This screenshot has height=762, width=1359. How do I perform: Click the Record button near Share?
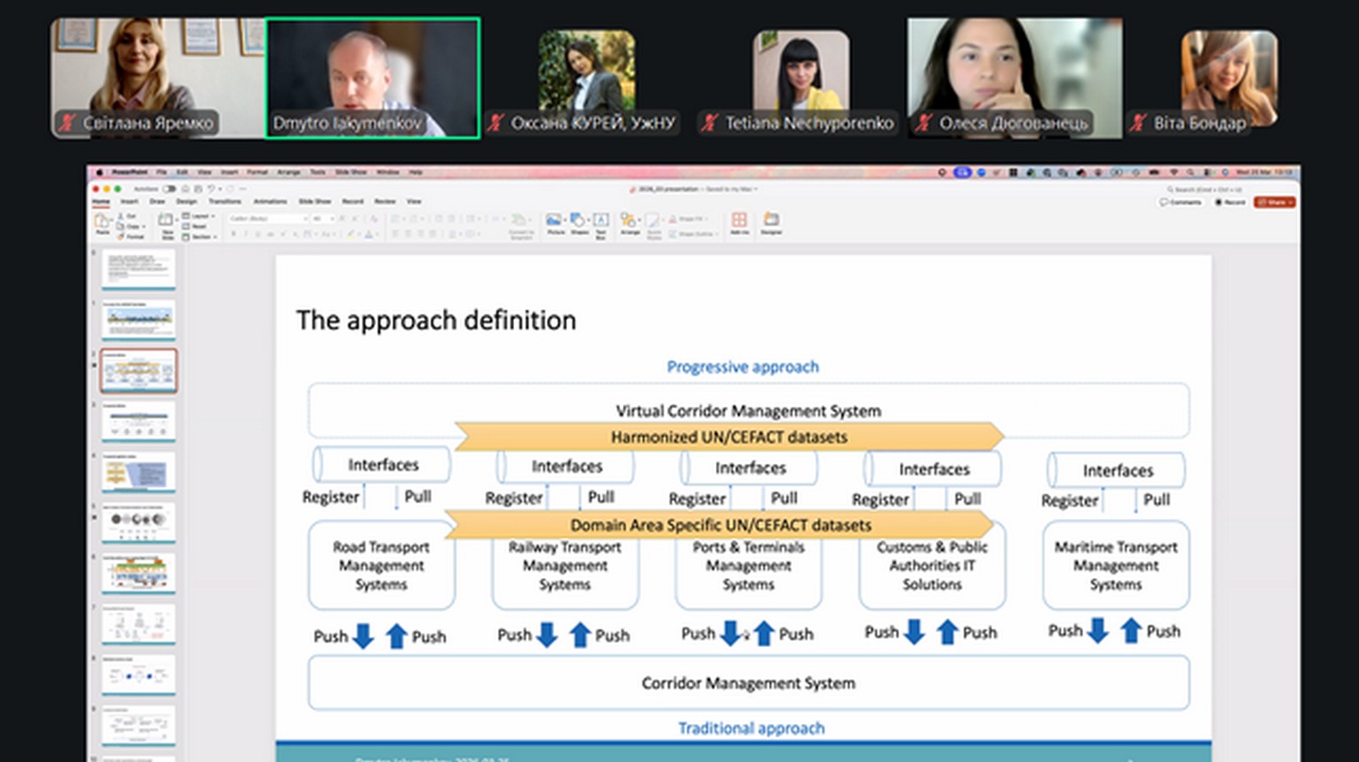(1229, 202)
